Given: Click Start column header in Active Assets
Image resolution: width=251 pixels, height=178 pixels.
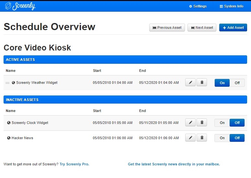Looking at the screenshot, I should [x=97, y=71].
